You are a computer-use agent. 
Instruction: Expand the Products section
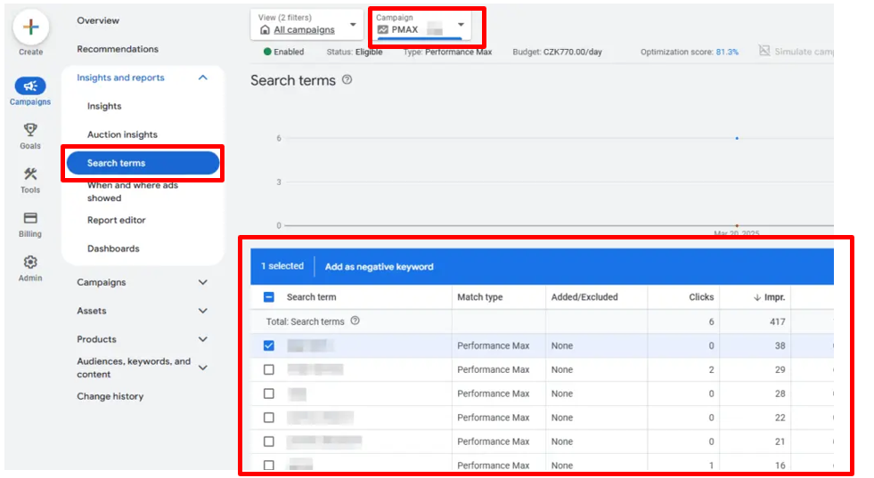[203, 339]
